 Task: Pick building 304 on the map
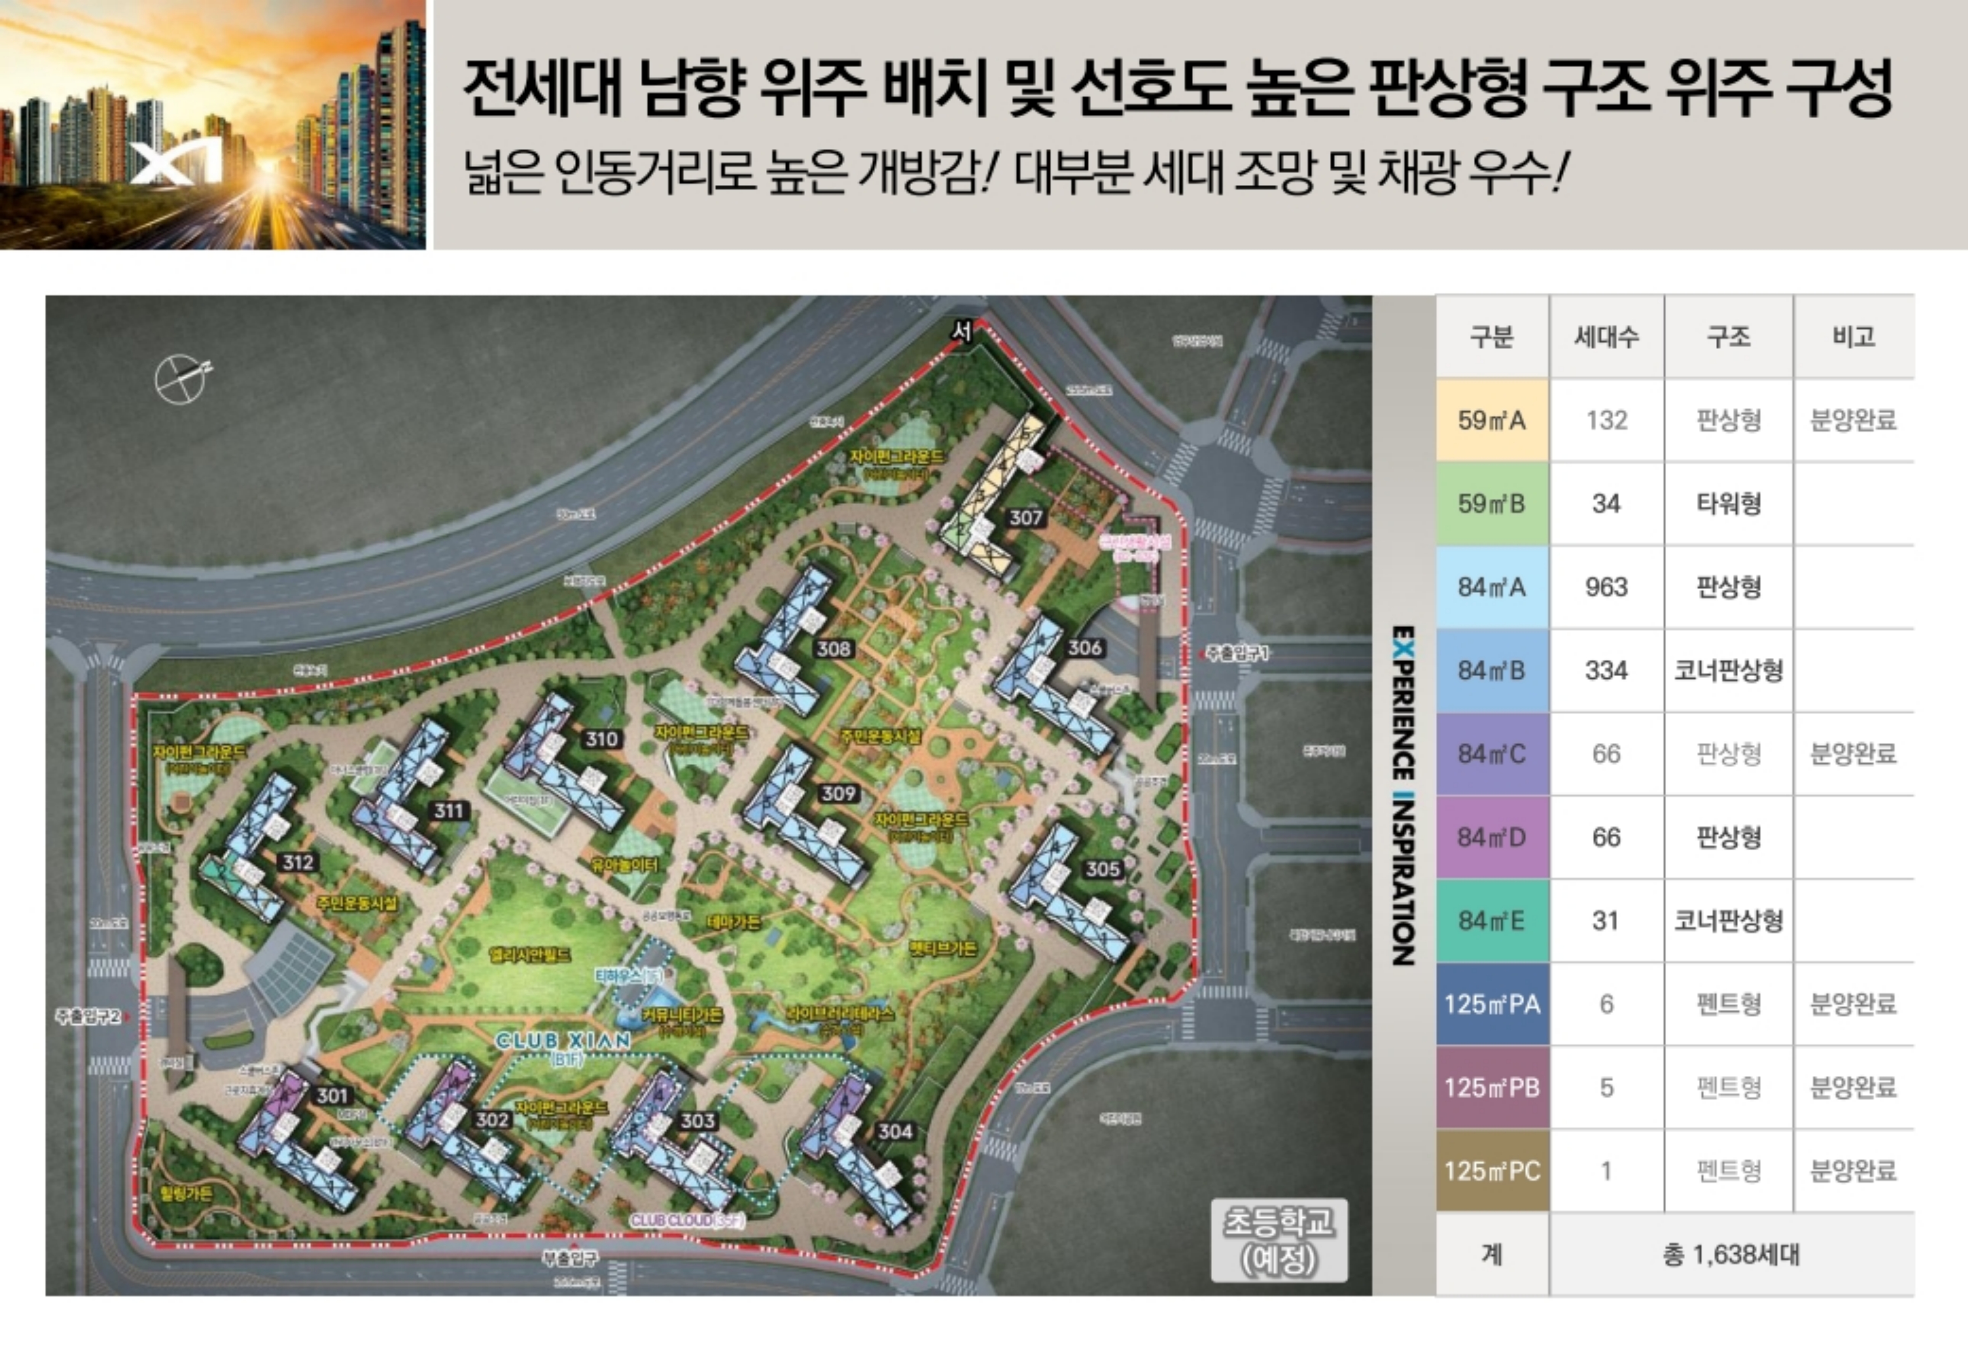click(x=895, y=1131)
